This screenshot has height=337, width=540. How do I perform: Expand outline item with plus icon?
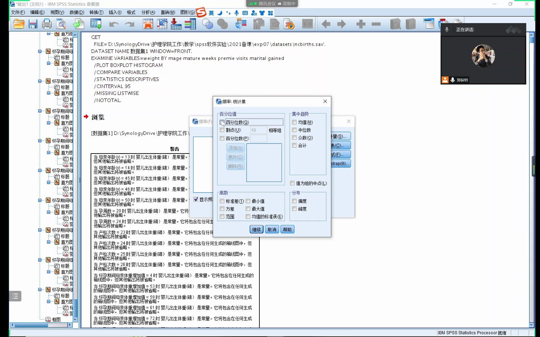pos(361,24)
